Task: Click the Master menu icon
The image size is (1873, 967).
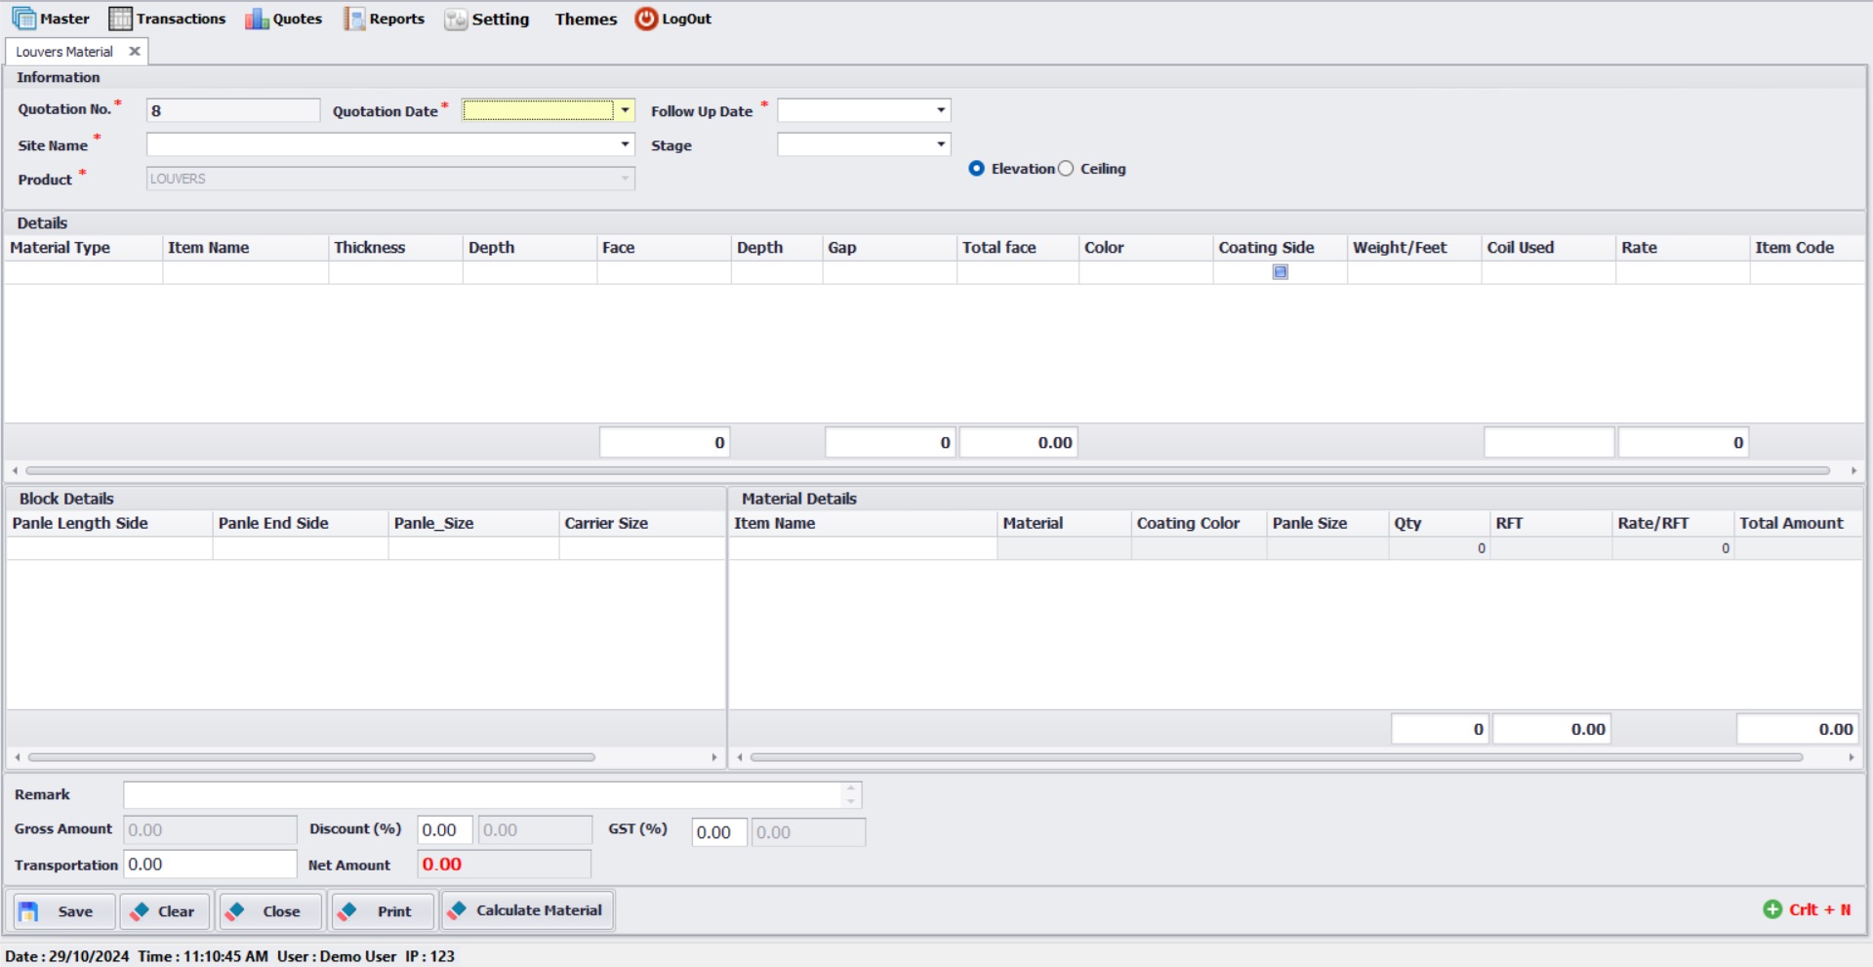Action: (x=23, y=19)
